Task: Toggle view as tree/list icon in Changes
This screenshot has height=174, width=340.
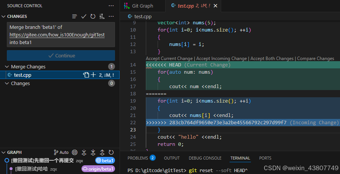Action: pos(75,16)
